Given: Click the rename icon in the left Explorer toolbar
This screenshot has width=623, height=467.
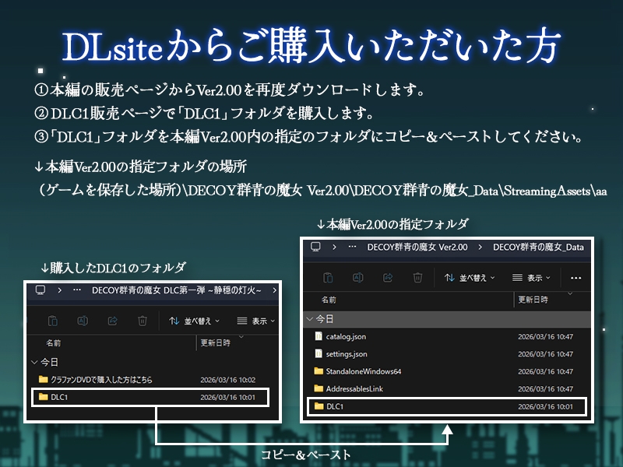Looking at the screenshot, I should tap(83, 320).
